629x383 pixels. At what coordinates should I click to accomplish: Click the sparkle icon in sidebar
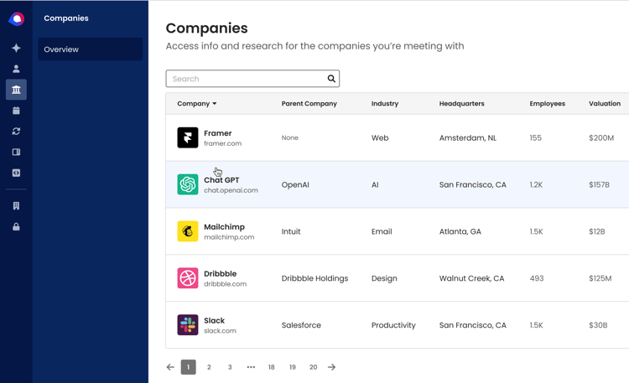point(16,48)
